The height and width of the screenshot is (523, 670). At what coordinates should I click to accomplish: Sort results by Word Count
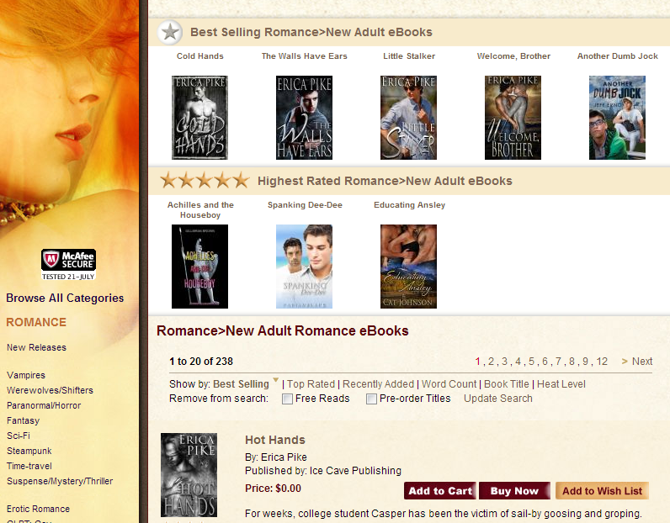click(x=449, y=384)
